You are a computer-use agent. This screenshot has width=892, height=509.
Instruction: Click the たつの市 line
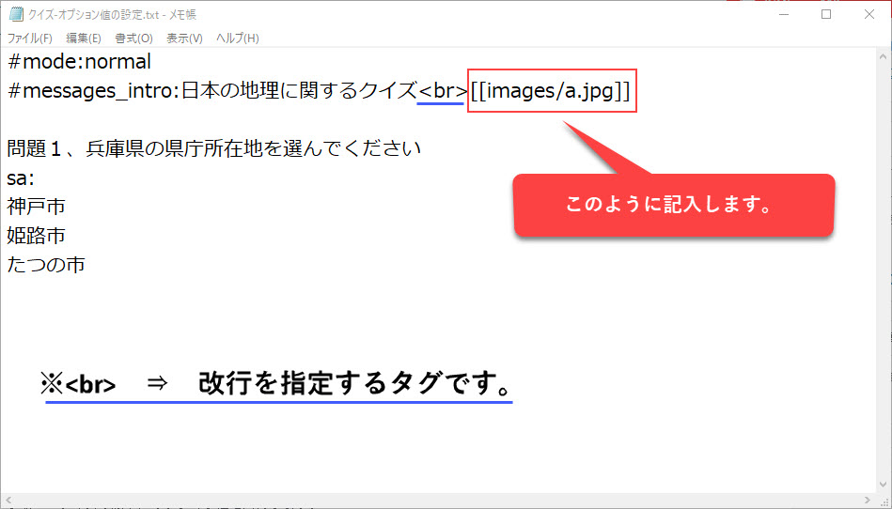(x=45, y=265)
